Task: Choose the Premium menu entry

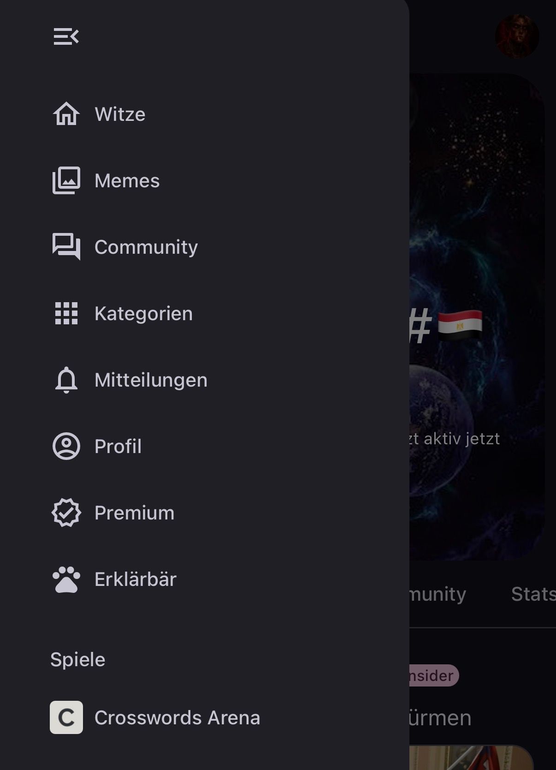Action: pyautogui.click(x=134, y=513)
